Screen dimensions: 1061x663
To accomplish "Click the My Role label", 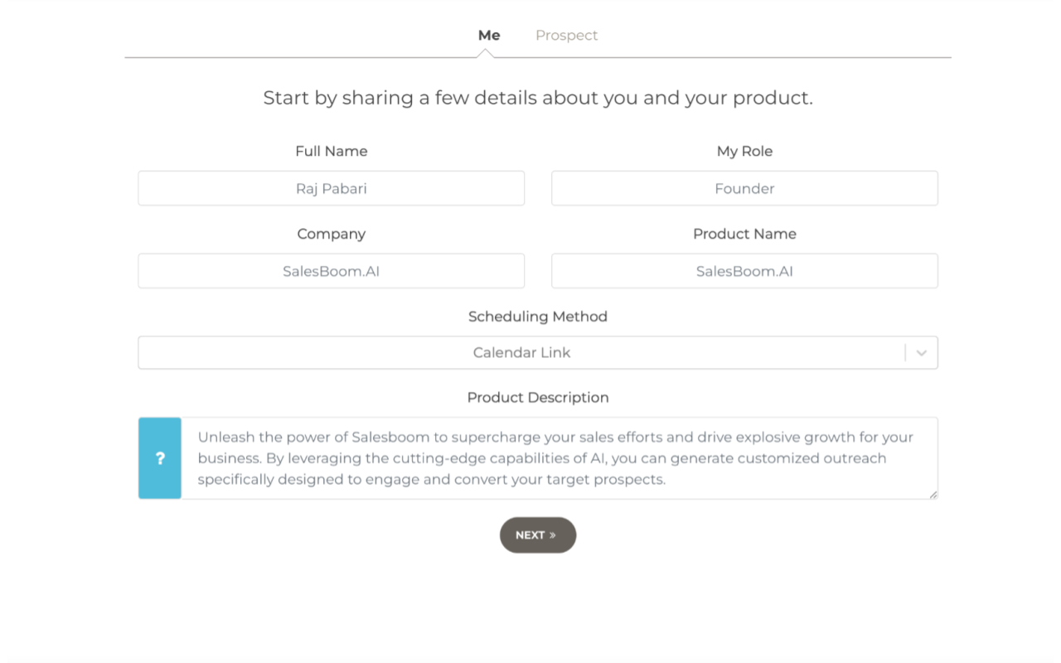I will coord(744,151).
